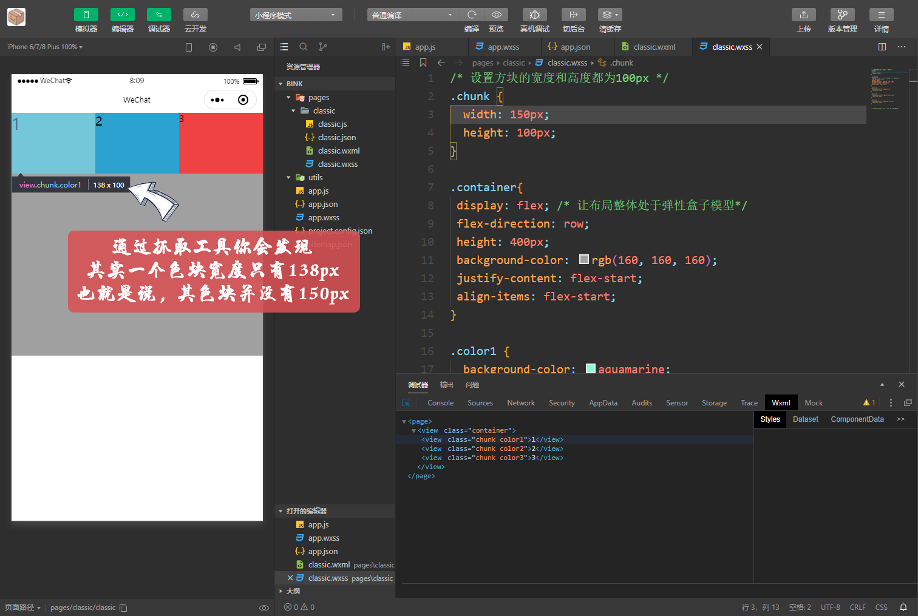Open the search icon in sidebar

coord(304,47)
